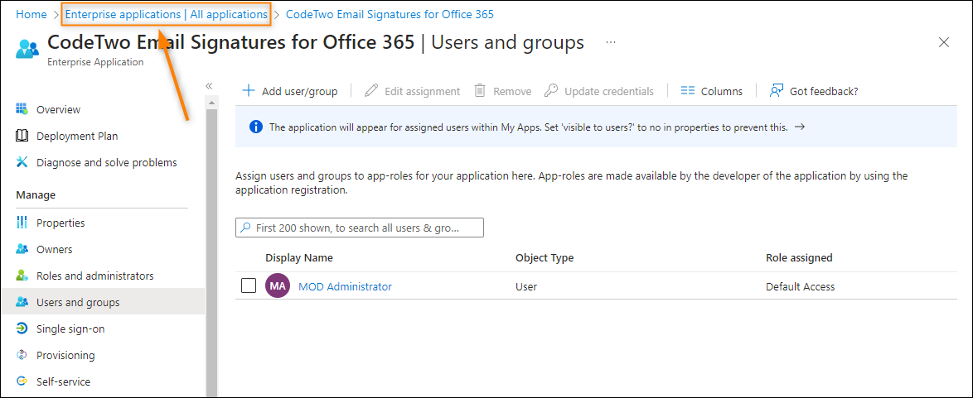
Task: Click the Columns list icon
Action: 688,90
